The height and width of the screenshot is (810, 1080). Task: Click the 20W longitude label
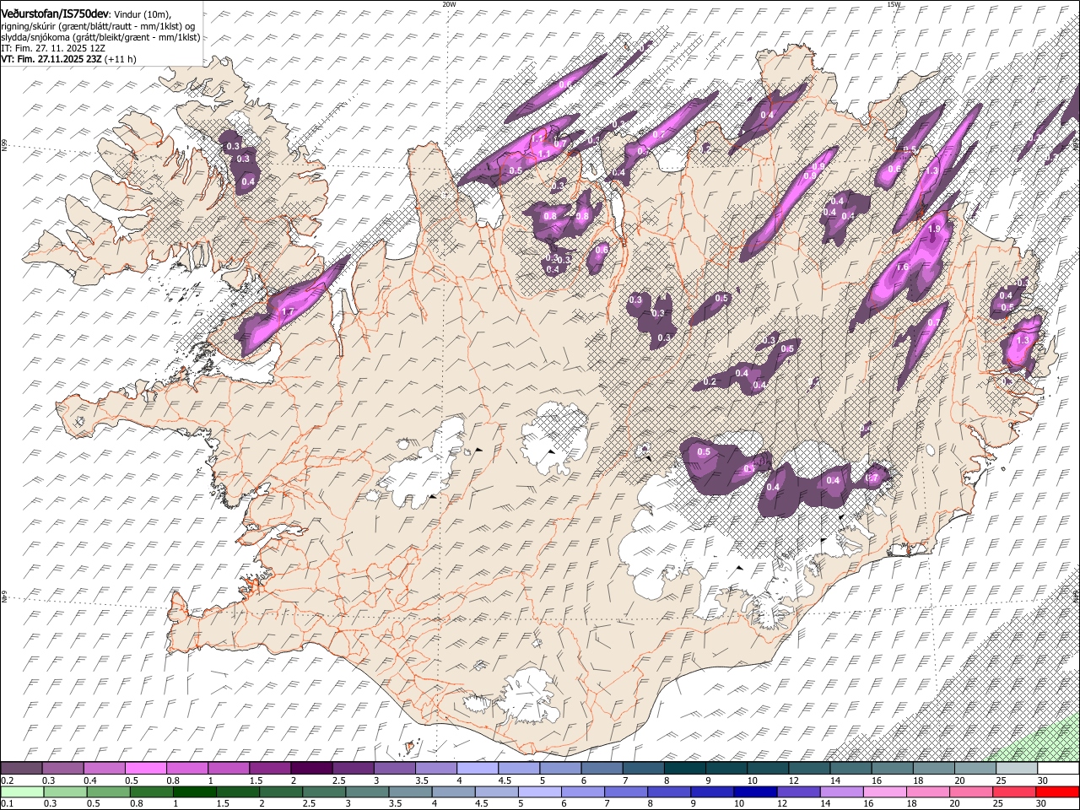[449, 4]
